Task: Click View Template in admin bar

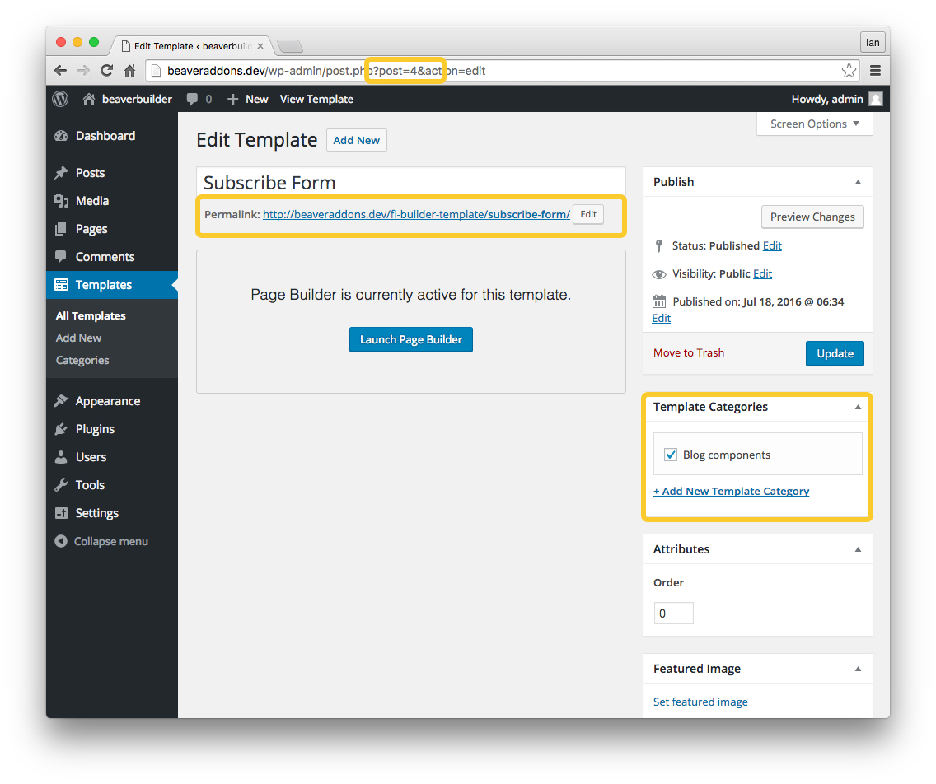Action: [316, 99]
